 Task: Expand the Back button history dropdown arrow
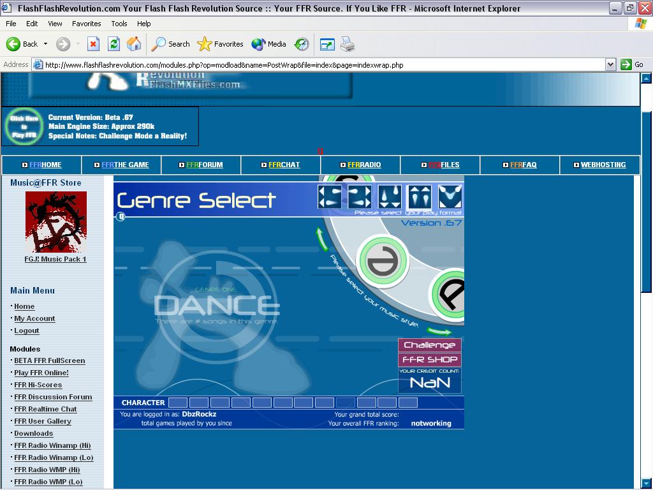coord(45,44)
